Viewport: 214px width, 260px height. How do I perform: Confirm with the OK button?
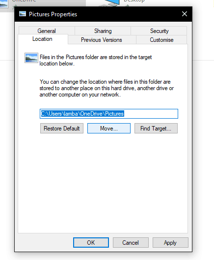(91, 243)
